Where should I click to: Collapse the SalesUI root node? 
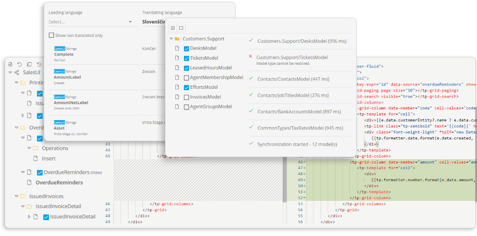point(10,73)
